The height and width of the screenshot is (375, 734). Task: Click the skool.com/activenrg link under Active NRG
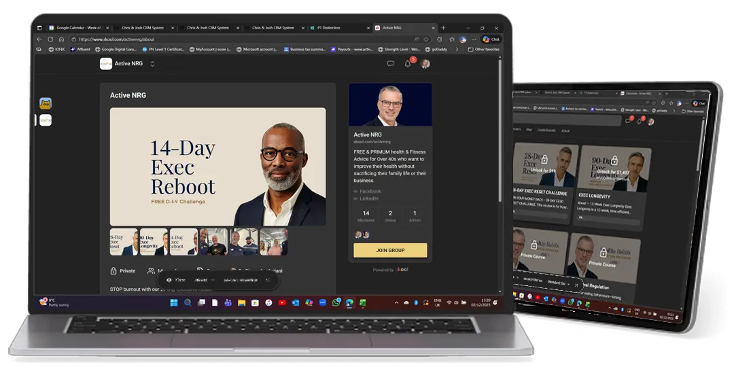tap(372, 141)
